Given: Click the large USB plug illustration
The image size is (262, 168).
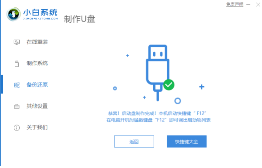Looking at the screenshot, I should pos(158,73).
